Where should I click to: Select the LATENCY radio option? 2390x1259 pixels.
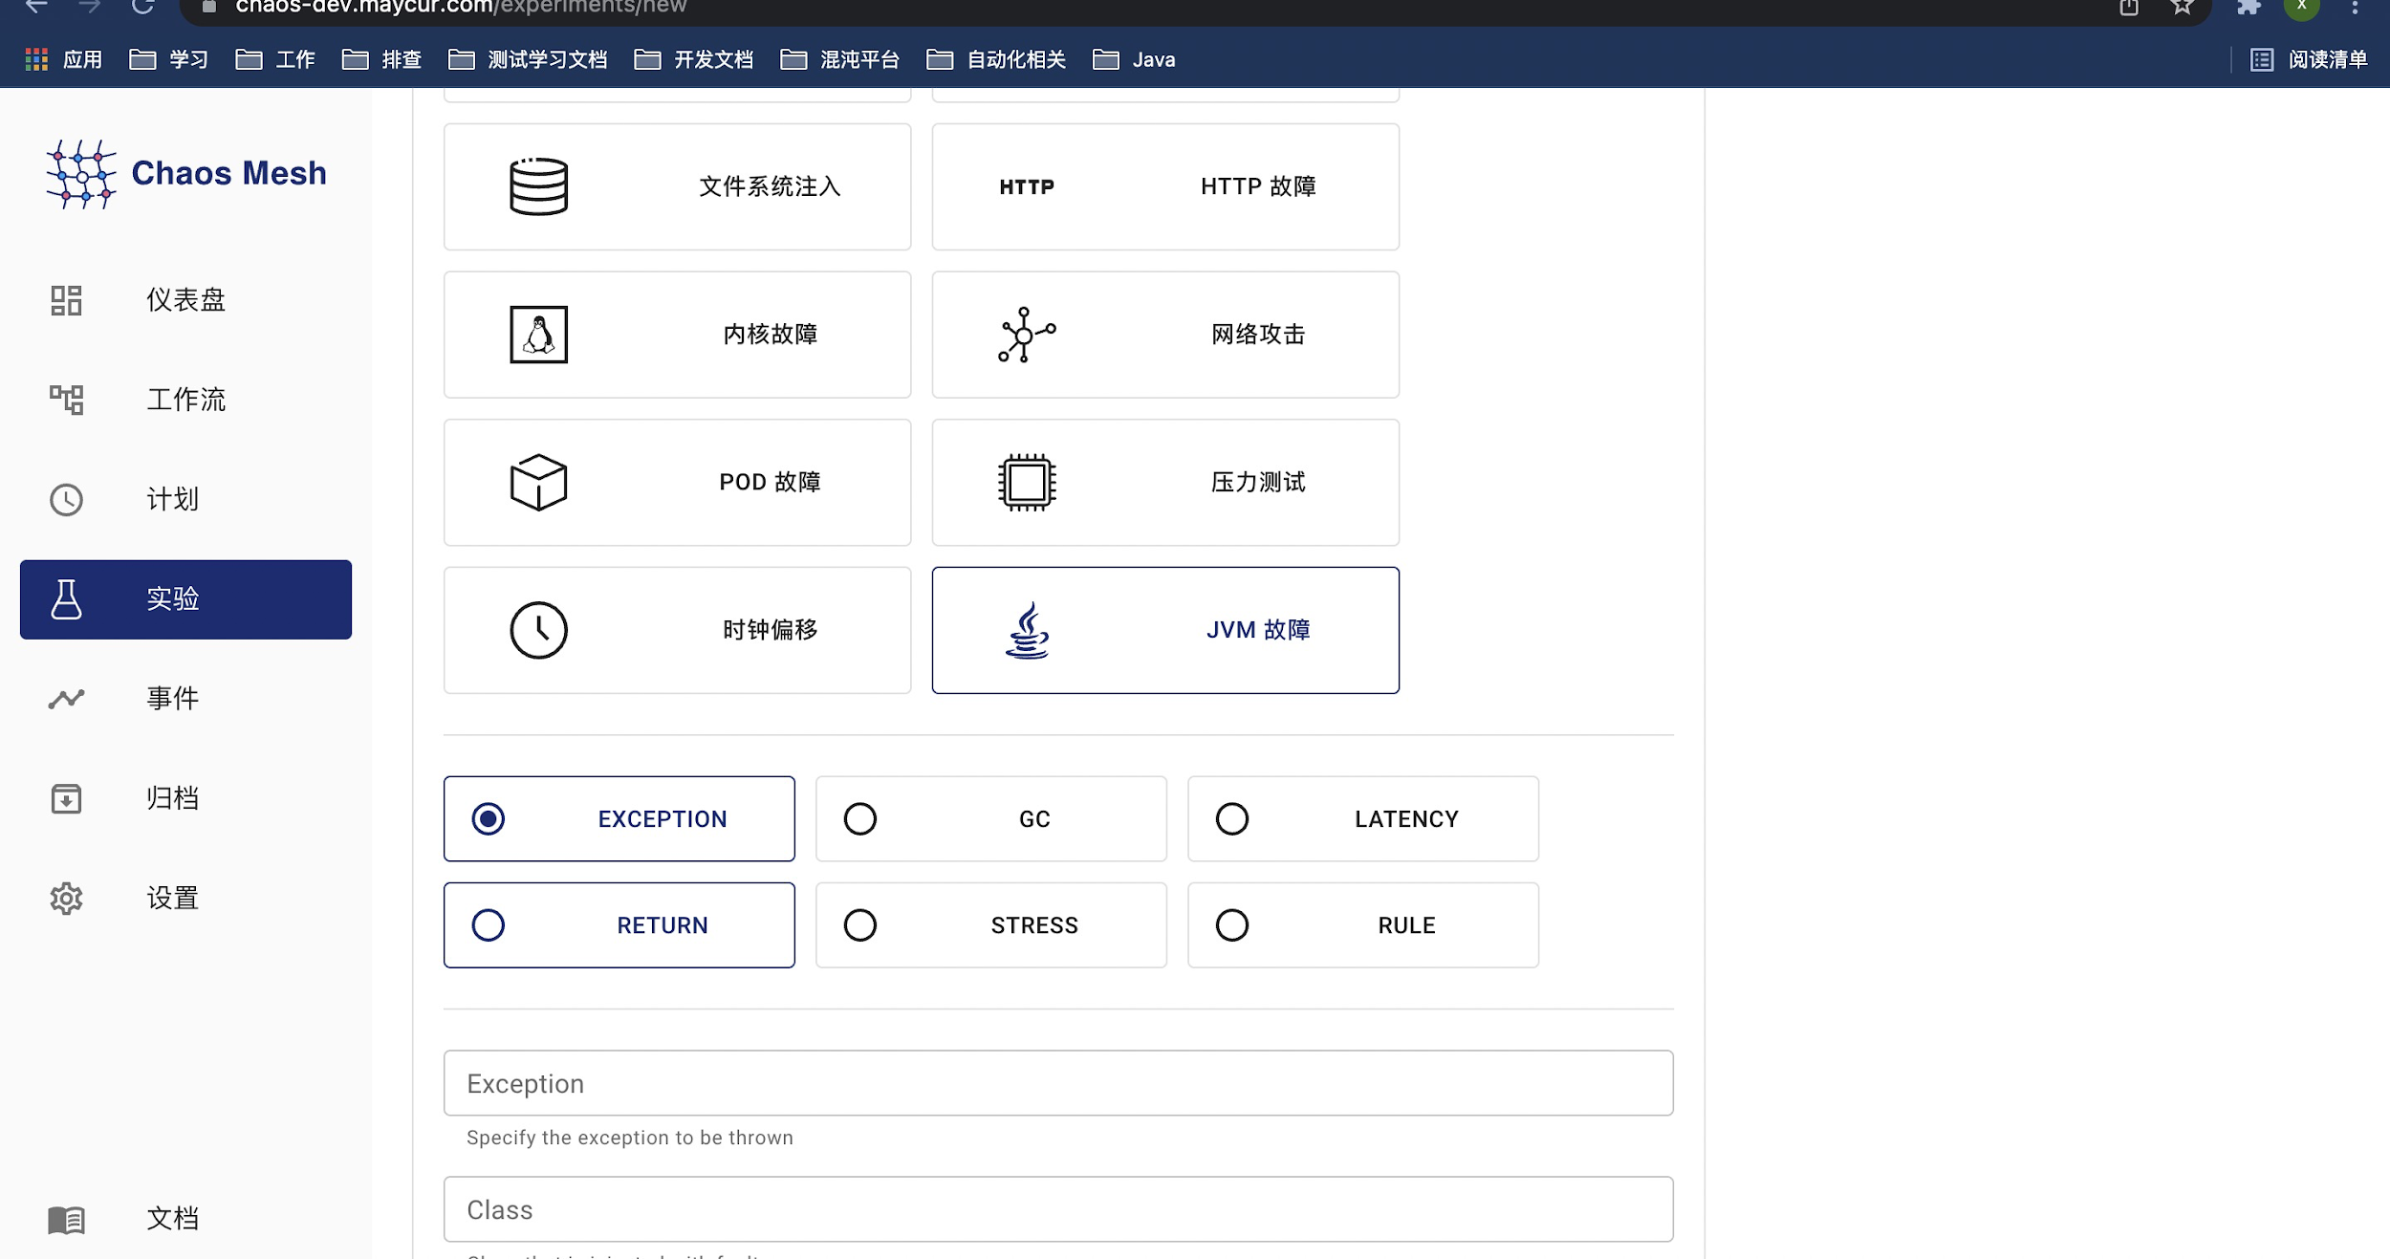(x=1361, y=818)
